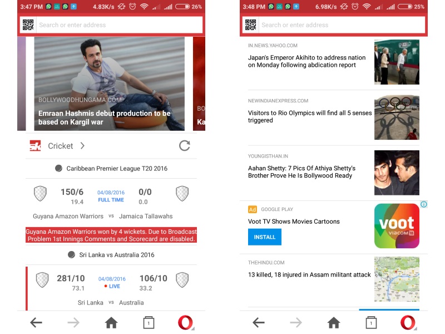
Task: Tap the Guyana Amazon Warriors team shield
Action: 40,194
